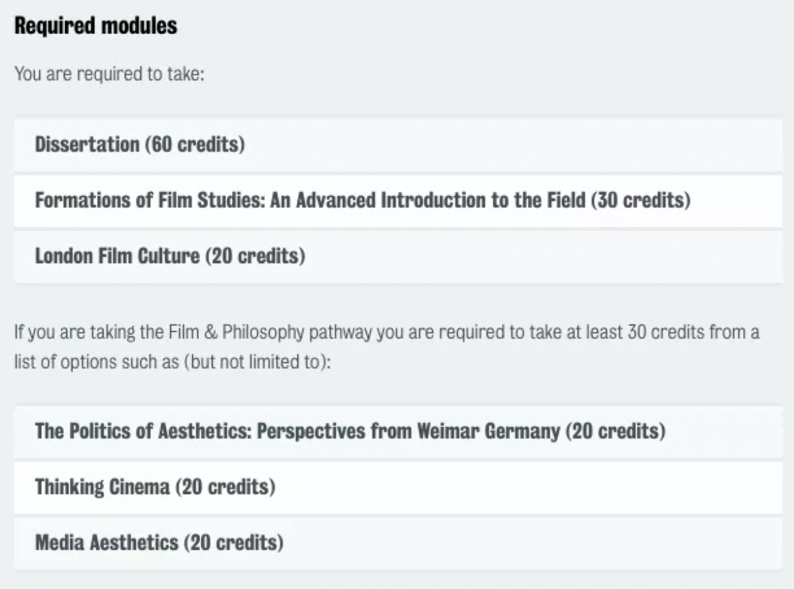Click the words 'Weimar Germany' in module title

tap(488, 431)
